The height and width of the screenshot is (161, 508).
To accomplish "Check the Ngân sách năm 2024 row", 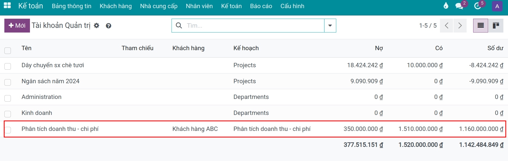I will (8, 82).
